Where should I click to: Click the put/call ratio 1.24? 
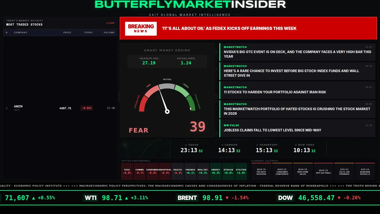tap(186, 63)
